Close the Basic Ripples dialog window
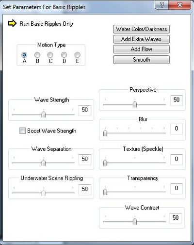The image size is (194, 245). point(180,5)
